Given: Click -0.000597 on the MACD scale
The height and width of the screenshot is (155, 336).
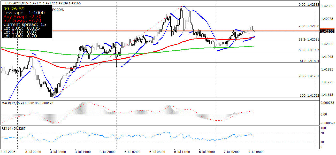Looking at the screenshot, I should (x=328, y=123).
